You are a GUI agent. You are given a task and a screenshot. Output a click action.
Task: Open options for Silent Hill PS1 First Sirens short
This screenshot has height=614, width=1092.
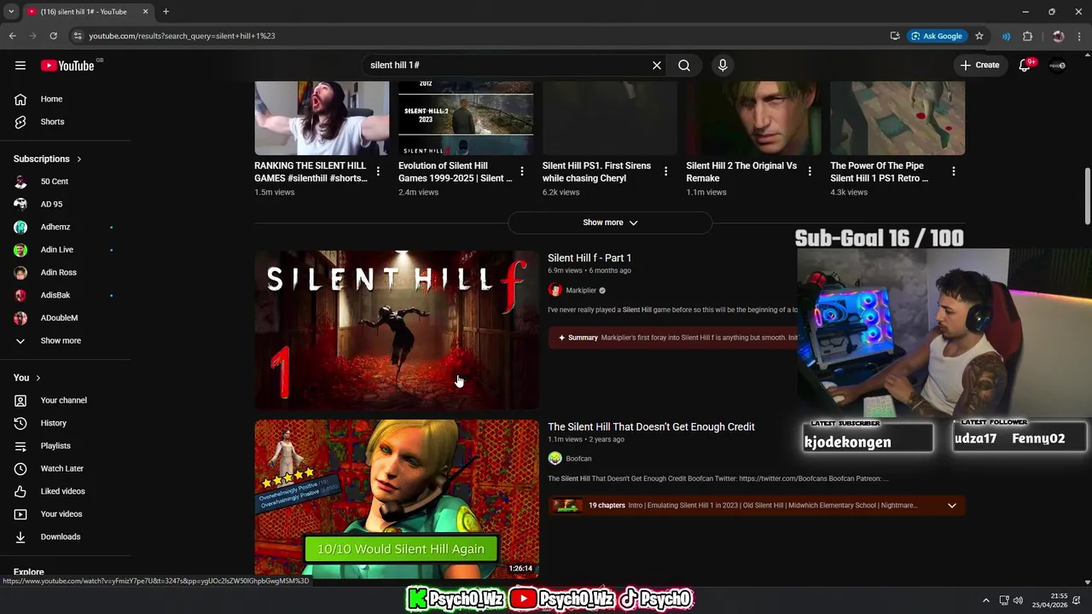(x=666, y=171)
